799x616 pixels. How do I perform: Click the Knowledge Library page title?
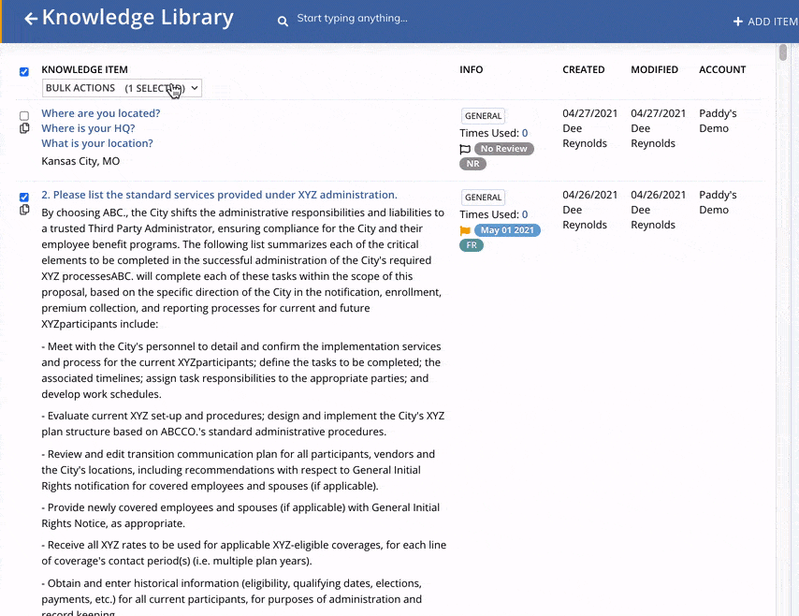[138, 18]
